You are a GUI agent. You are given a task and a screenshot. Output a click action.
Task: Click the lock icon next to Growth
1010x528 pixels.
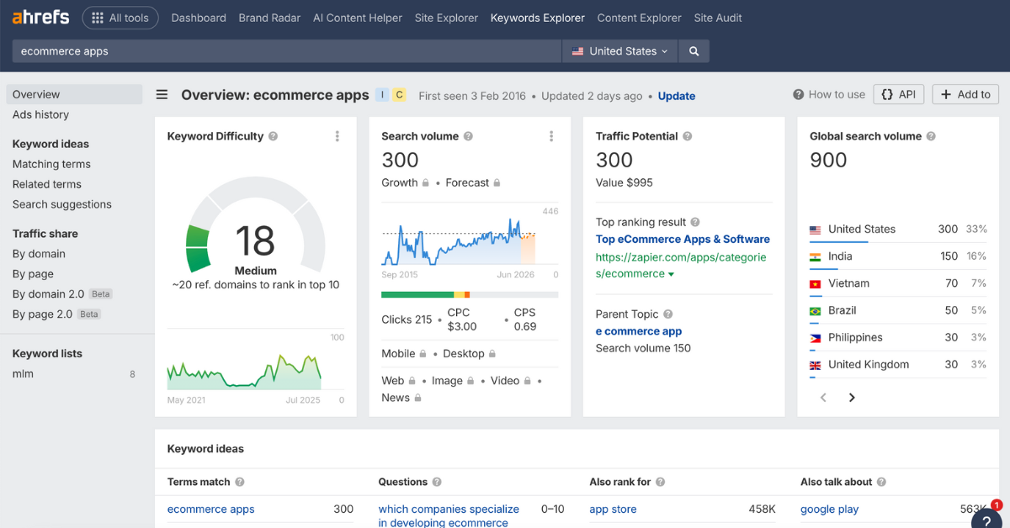point(426,182)
